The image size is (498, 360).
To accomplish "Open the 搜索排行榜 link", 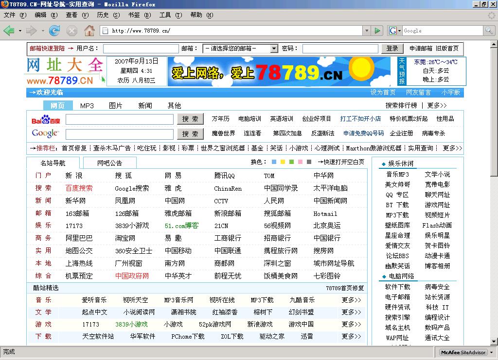I will point(401,106).
